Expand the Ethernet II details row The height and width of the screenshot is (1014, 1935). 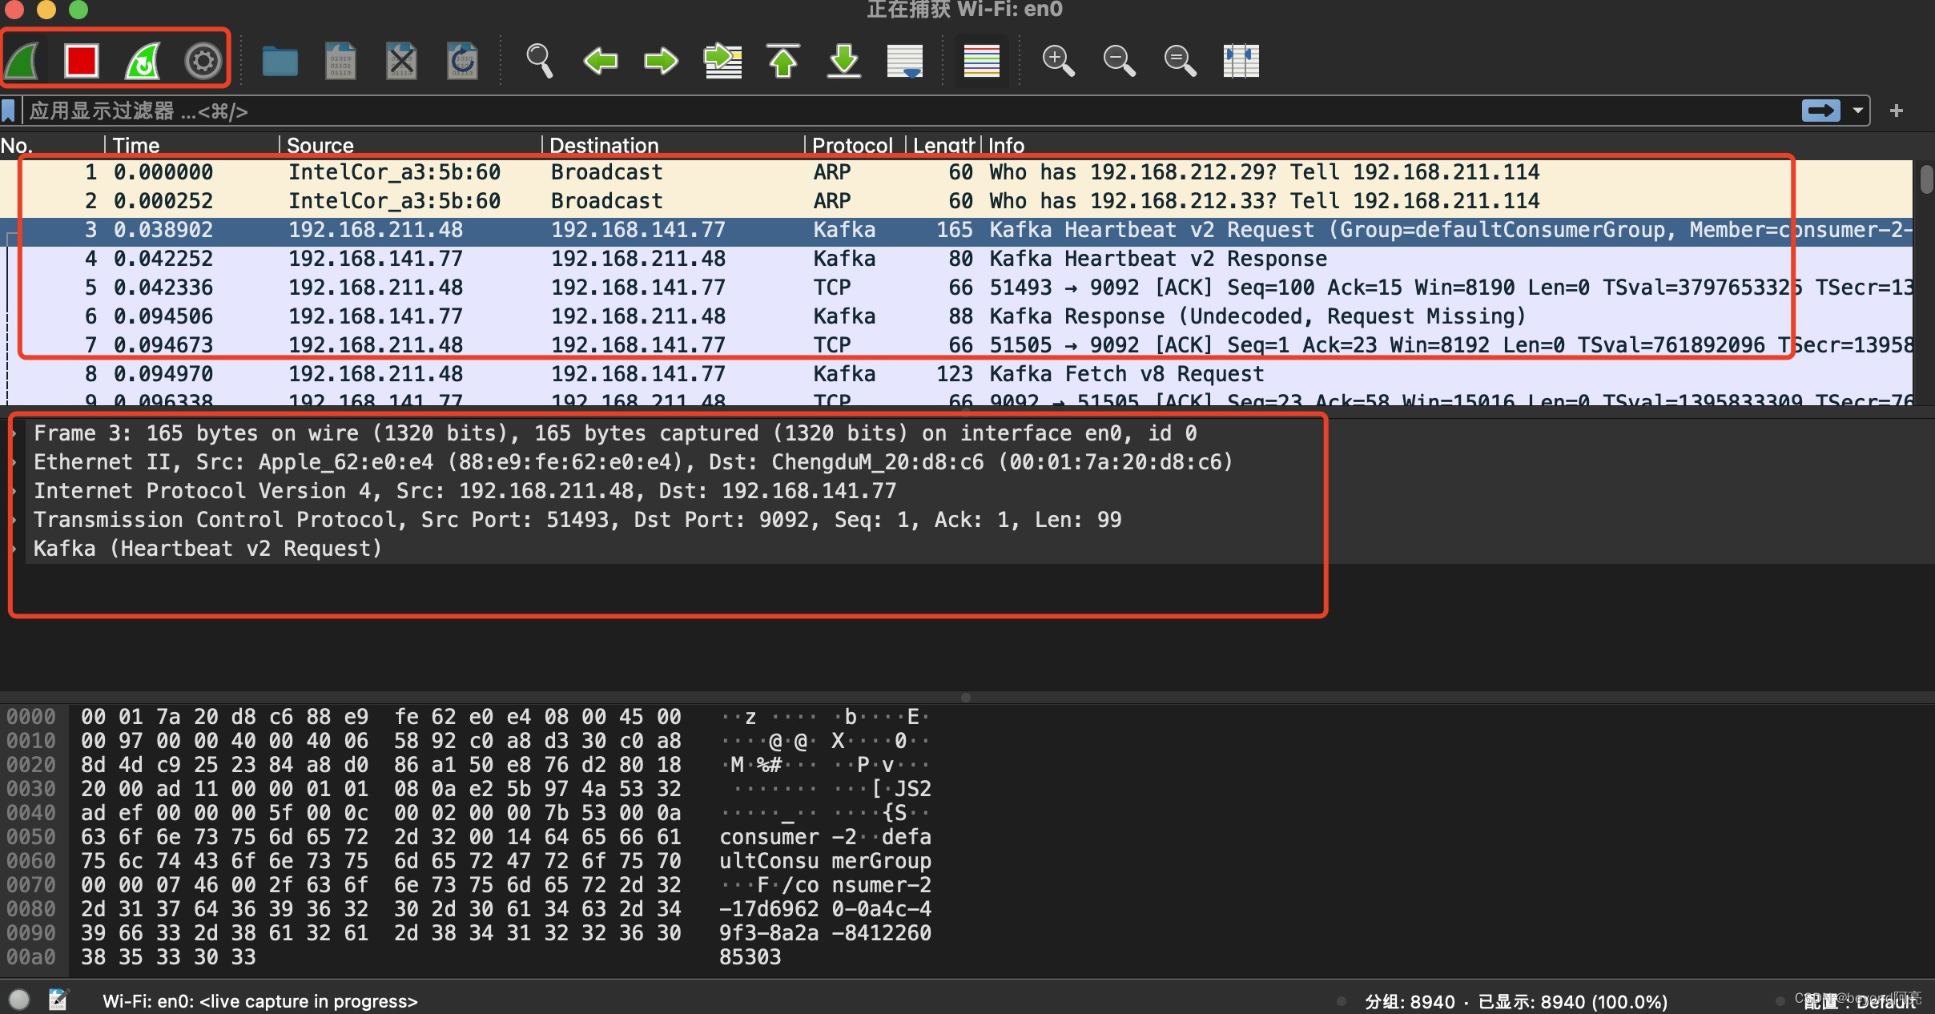click(x=14, y=462)
